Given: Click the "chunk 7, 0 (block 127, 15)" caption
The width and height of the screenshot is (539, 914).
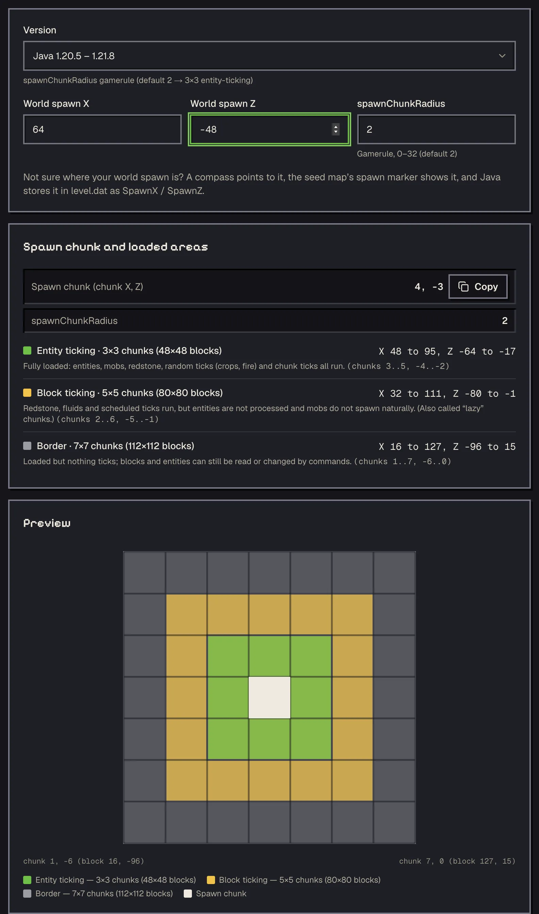Looking at the screenshot, I should click(x=457, y=861).
